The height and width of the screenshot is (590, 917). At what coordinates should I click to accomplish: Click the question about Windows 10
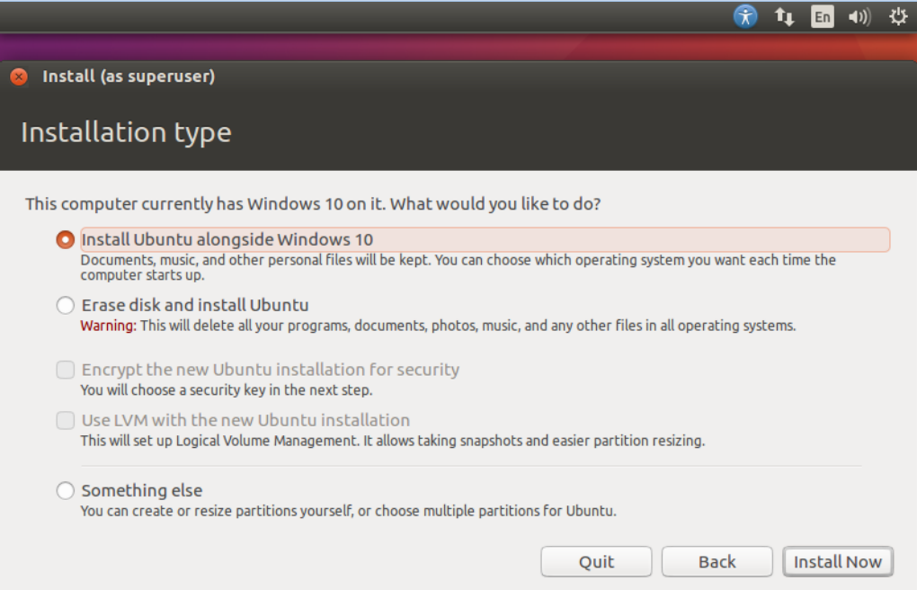(x=313, y=203)
